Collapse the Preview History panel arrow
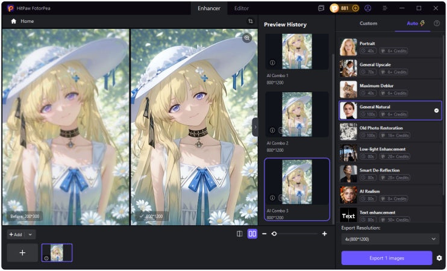This screenshot has height=271, width=447. (x=255, y=127)
